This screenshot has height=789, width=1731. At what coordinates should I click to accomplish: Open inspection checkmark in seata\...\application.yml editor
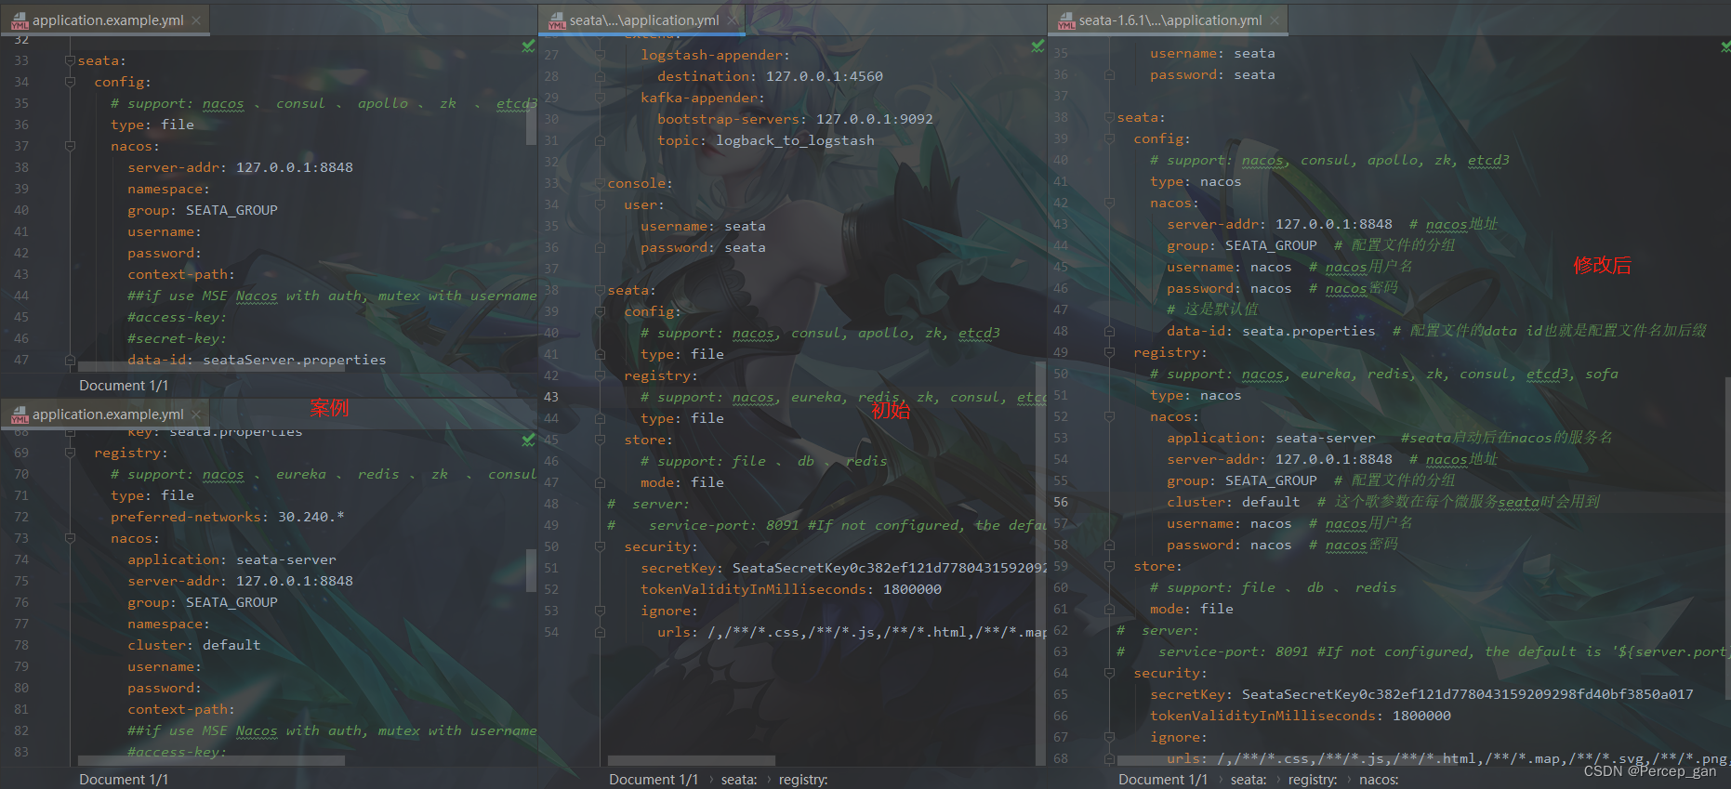(x=1037, y=46)
